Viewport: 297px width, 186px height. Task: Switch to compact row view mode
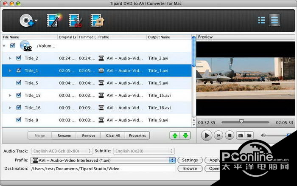point(275,20)
